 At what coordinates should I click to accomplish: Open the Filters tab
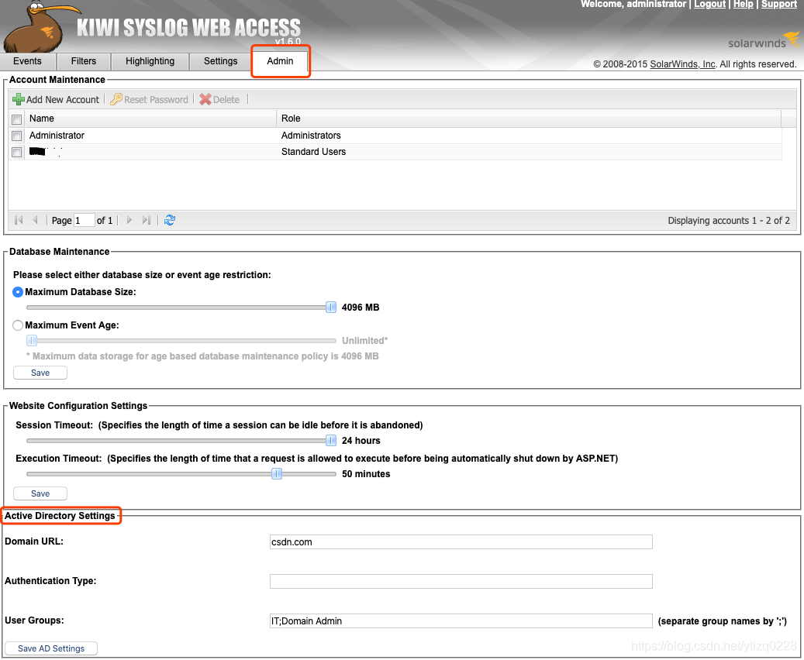(84, 61)
